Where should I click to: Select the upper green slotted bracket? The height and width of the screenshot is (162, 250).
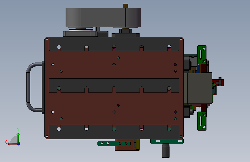(x=202, y=55)
